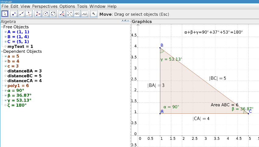Click the angle-sum formula text
The height and width of the screenshot is (147, 259).
click(213, 32)
